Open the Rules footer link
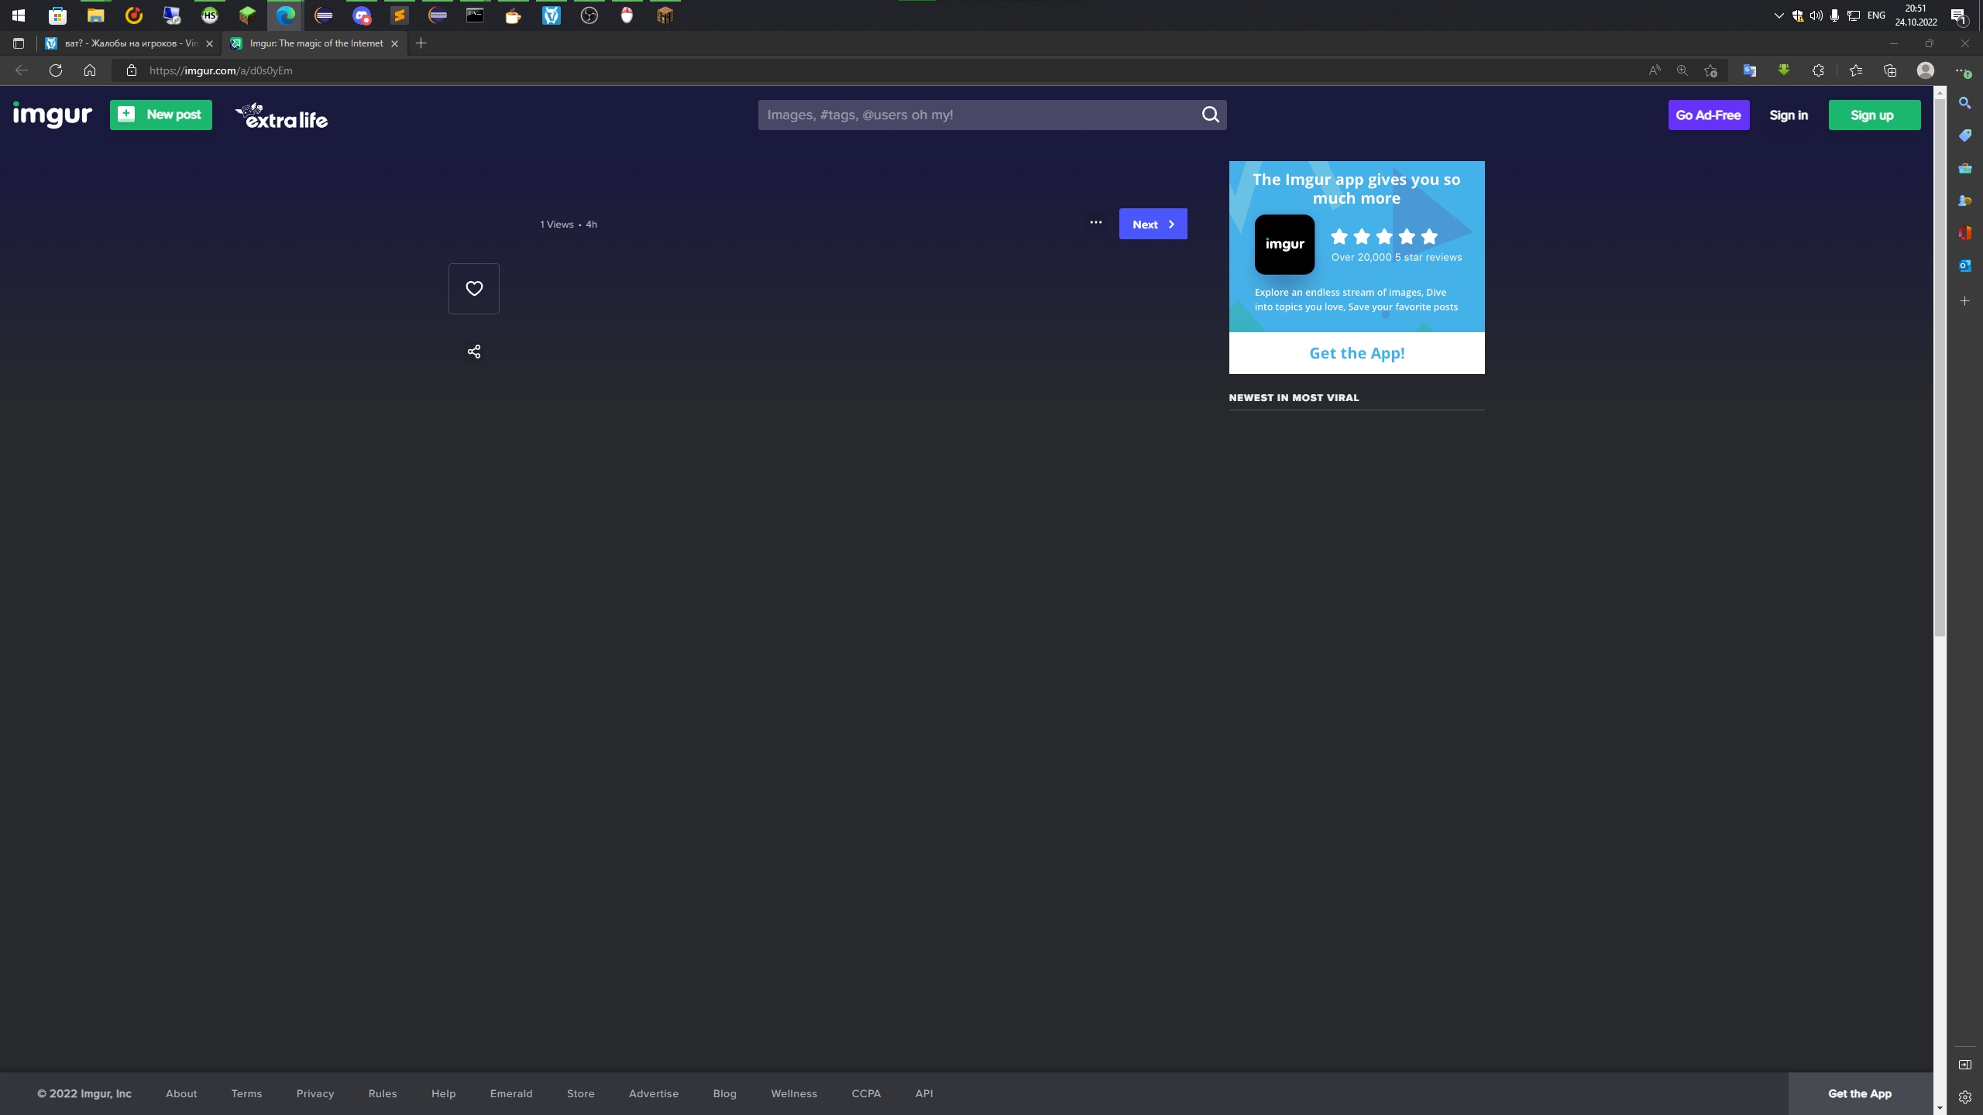1983x1115 pixels. pyautogui.click(x=383, y=1093)
